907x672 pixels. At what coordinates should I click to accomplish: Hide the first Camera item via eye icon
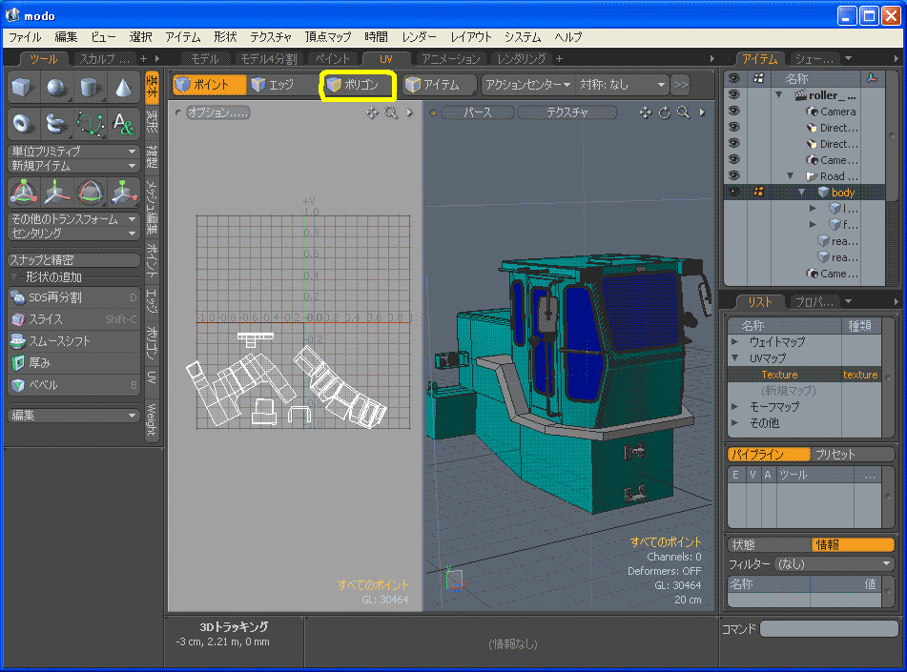point(733,112)
